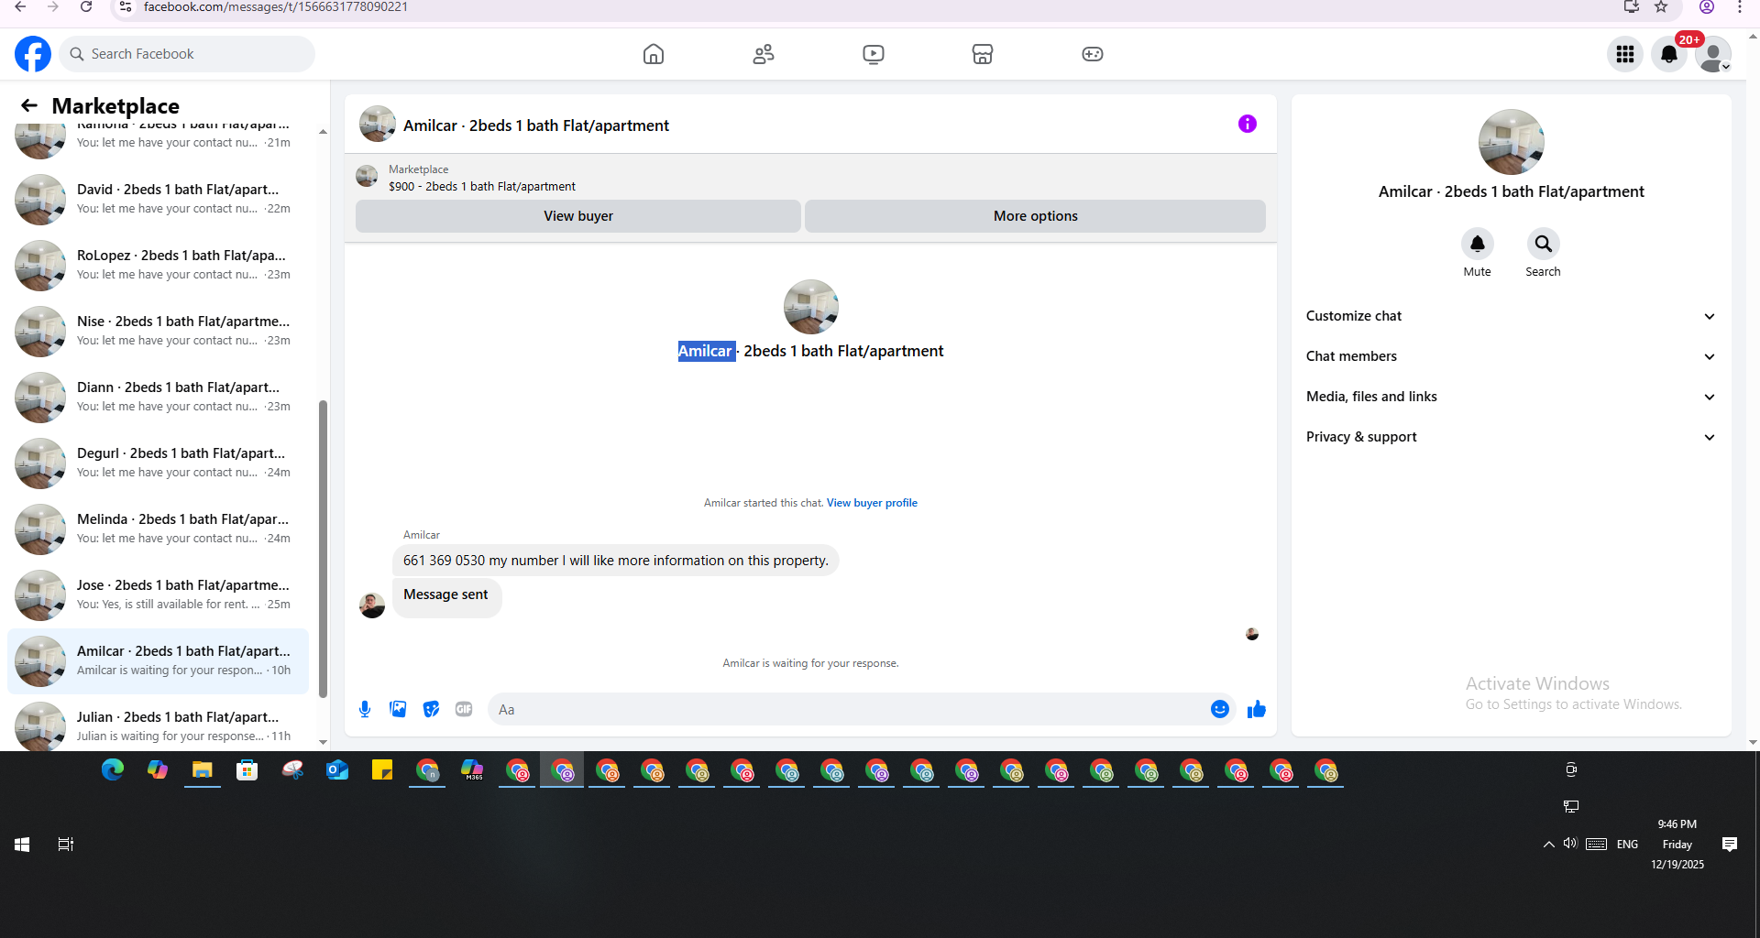1760x938 pixels.
Task: Open the View buyer profile link
Action: coord(872,503)
